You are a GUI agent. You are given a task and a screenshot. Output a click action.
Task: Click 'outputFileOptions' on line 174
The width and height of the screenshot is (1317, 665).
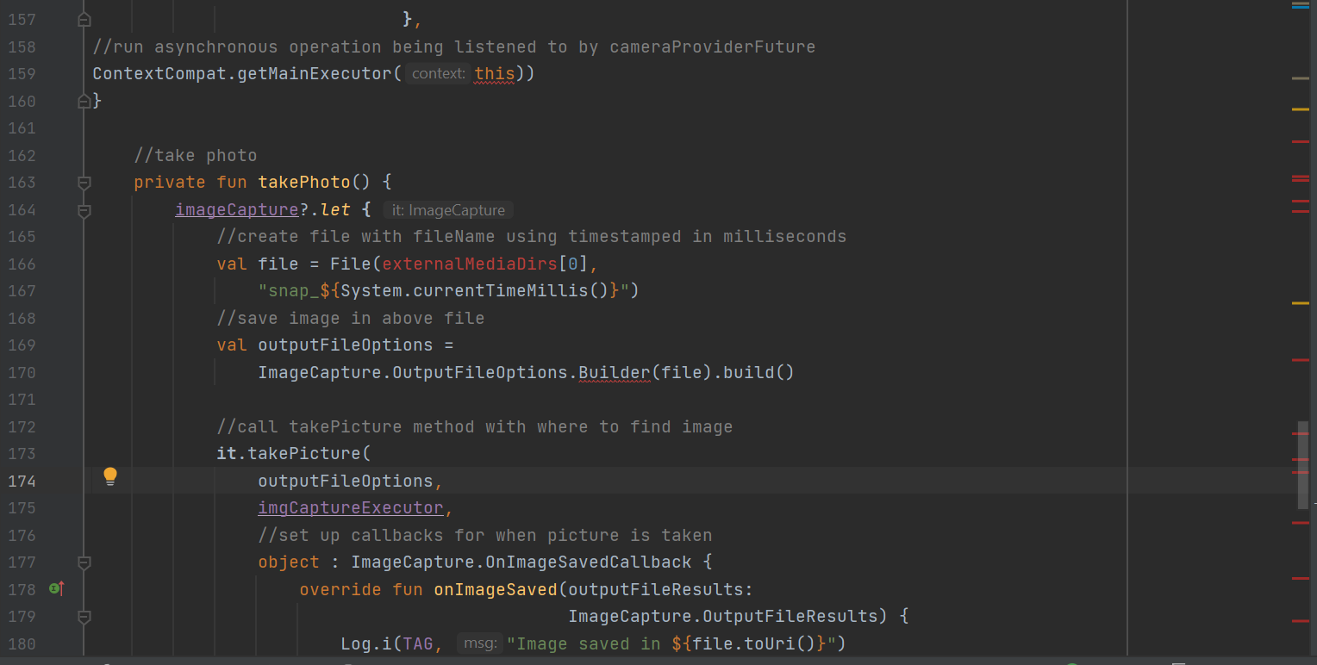pyautogui.click(x=346, y=481)
